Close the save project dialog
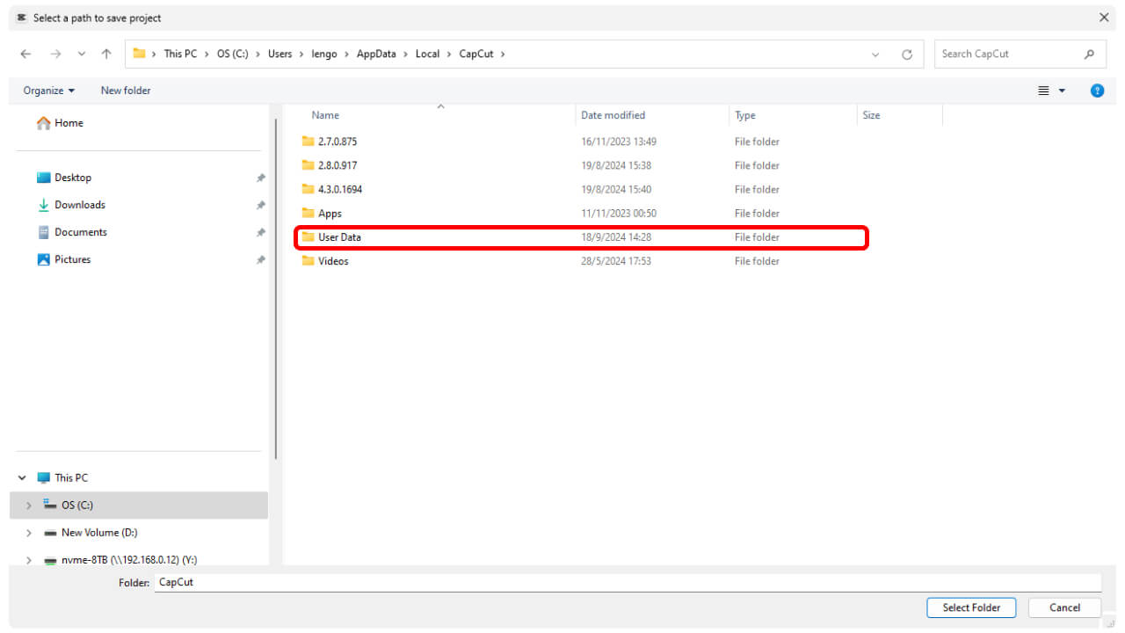 click(1104, 18)
